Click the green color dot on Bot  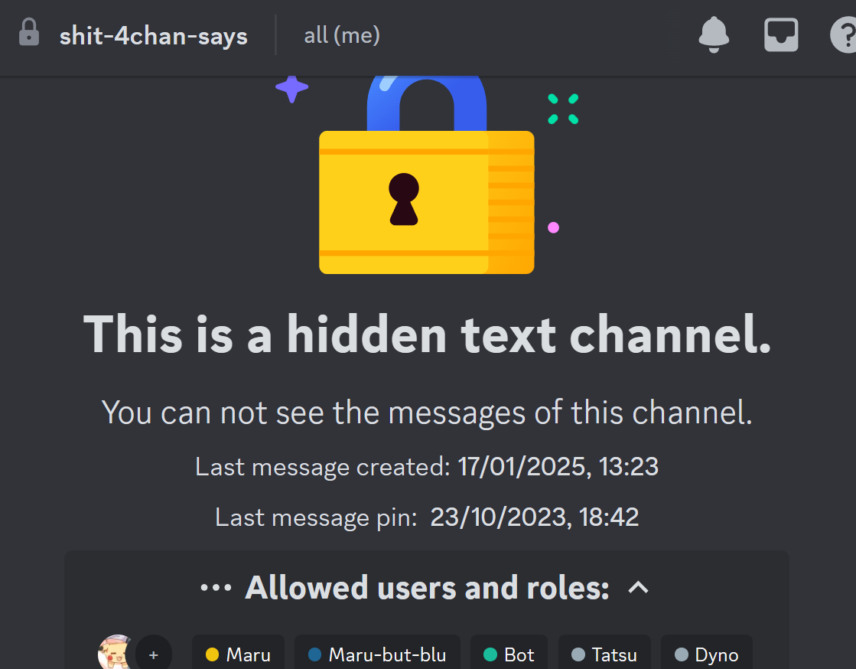(490, 654)
